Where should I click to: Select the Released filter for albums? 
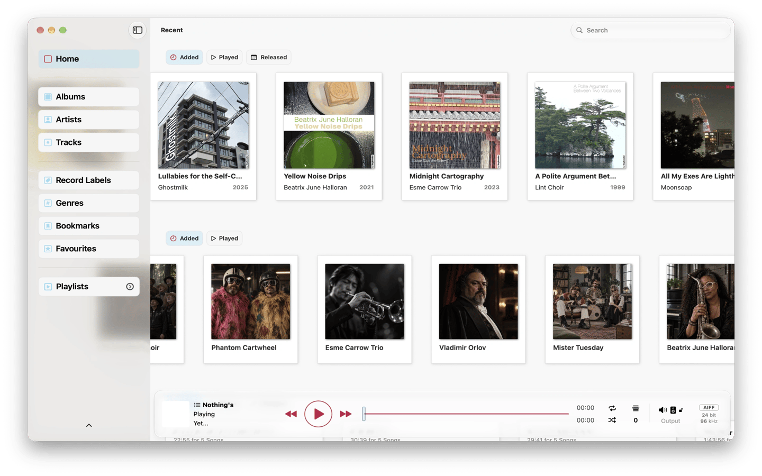tap(269, 57)
